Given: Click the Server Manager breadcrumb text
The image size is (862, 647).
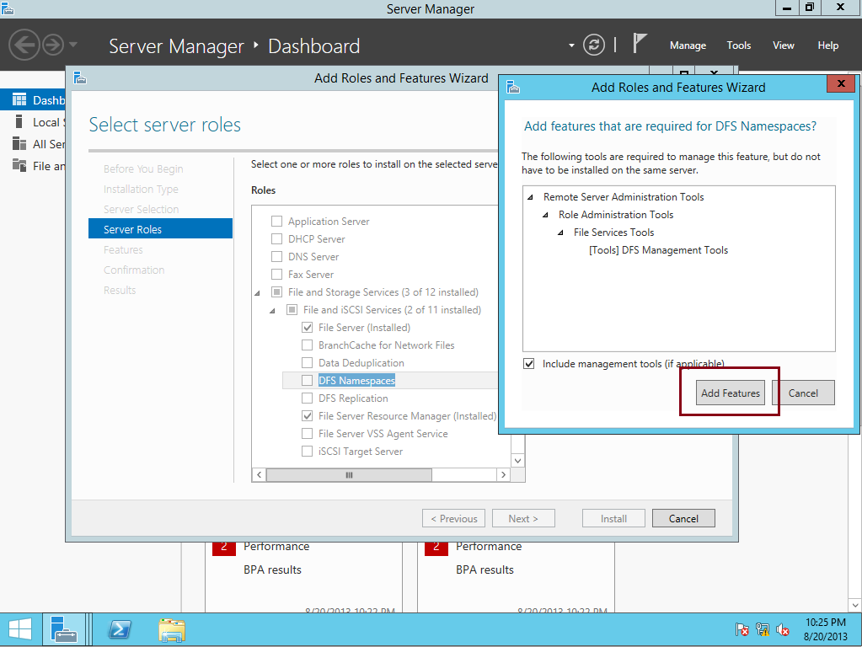Looking at the screenshot, I should coord(176,45).
